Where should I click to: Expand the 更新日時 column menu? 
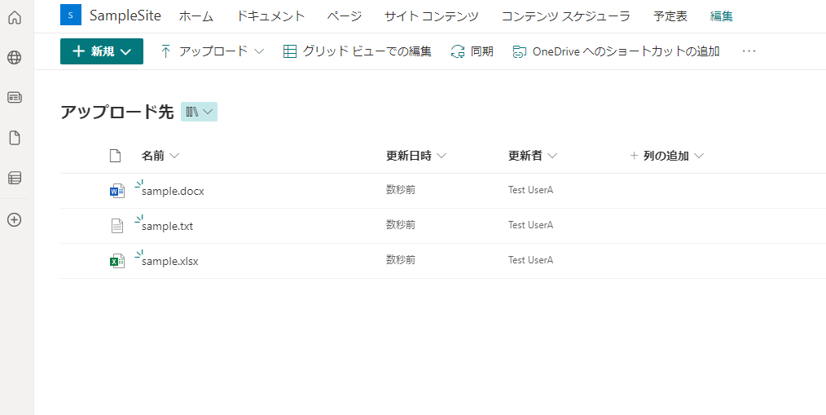pyautogui.click(x=416, y=156)
